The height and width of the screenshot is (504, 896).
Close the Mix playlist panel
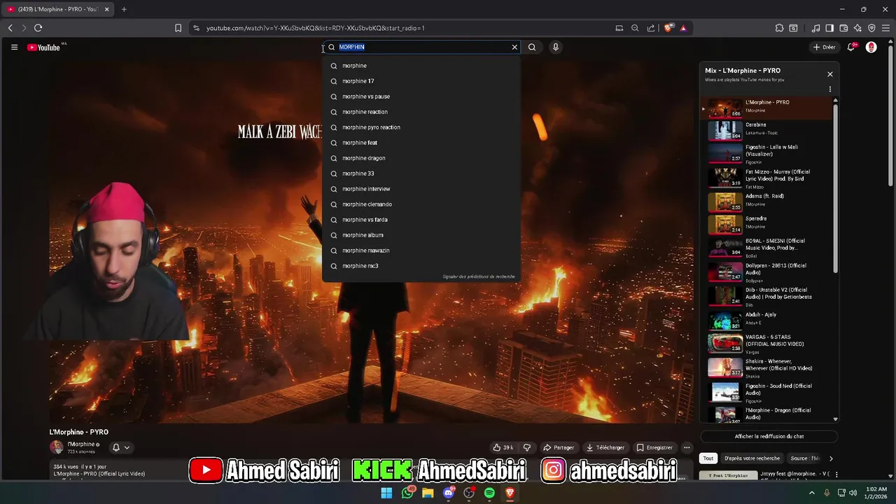830,74
